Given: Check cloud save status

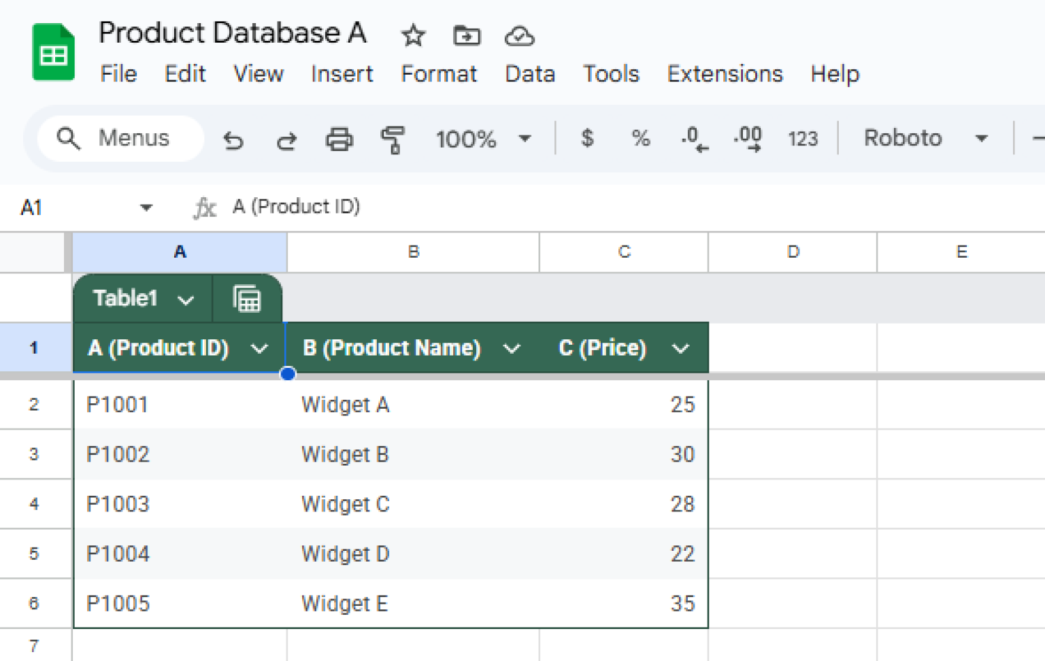Looking at the screenshot, I should pos(519,35).
